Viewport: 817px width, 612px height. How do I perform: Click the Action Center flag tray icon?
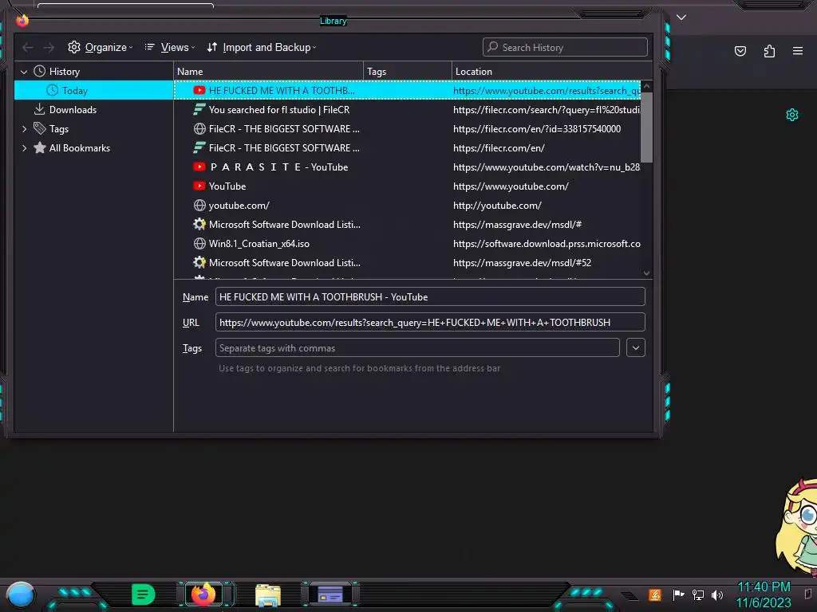[x=678, y=594]
